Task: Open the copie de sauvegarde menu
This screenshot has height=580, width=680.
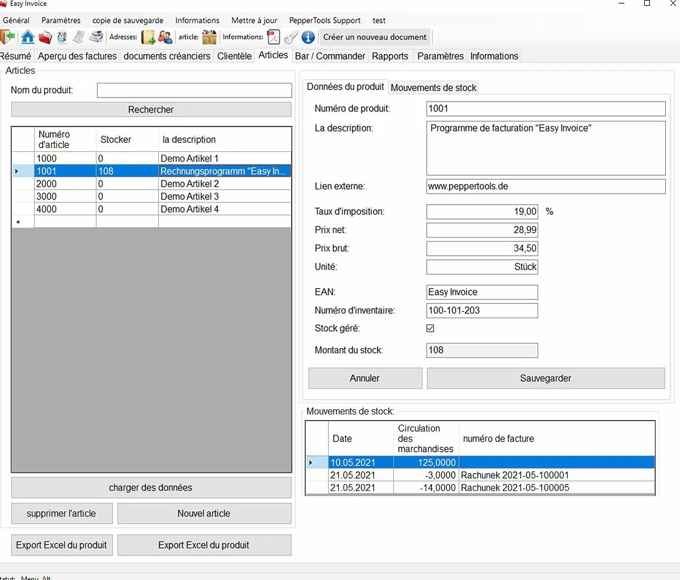Action: (128, 20)
